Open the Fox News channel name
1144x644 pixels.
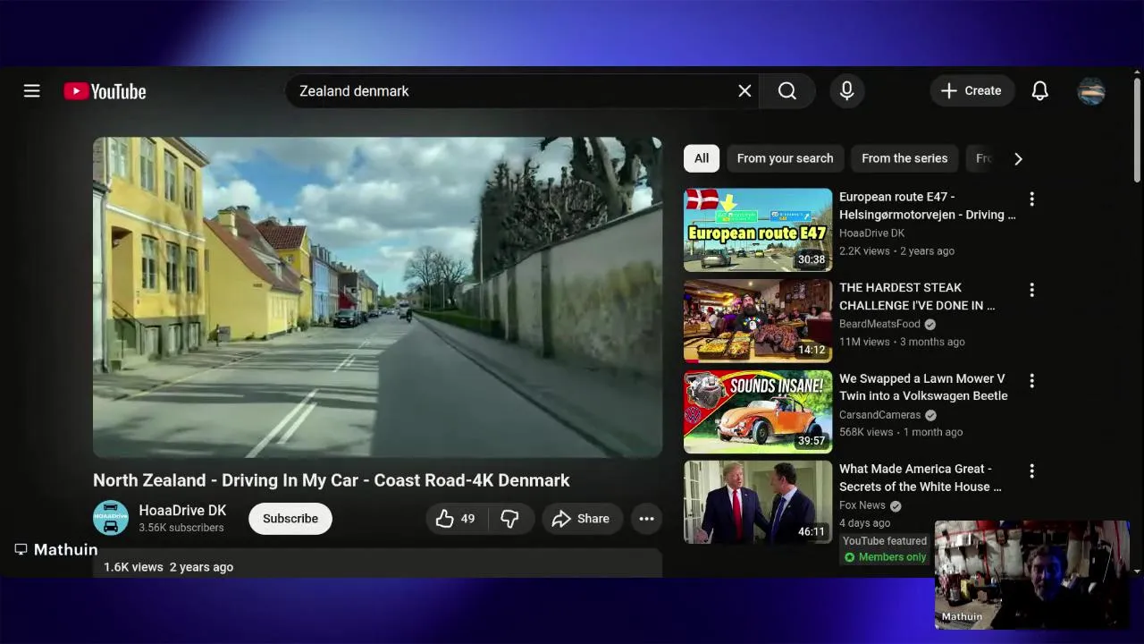[x=862, y=505]
